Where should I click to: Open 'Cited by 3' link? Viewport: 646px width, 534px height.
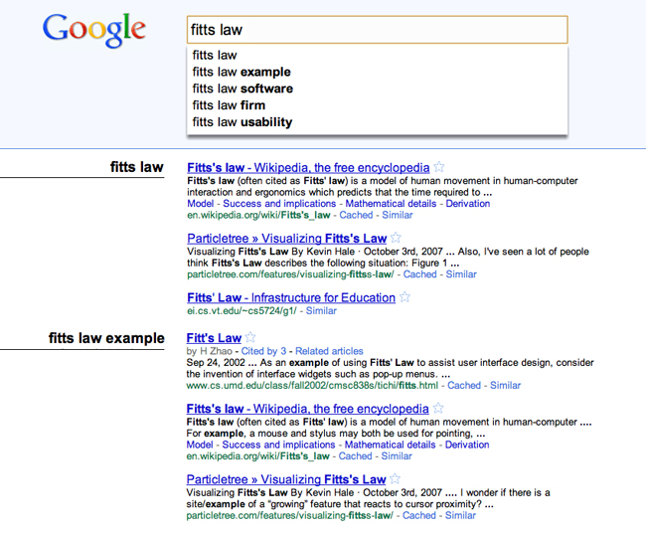[263, 351]
